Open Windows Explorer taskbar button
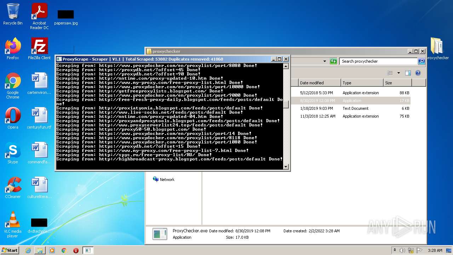The height and width of the screenshot is (255, 453). [40, 250]
